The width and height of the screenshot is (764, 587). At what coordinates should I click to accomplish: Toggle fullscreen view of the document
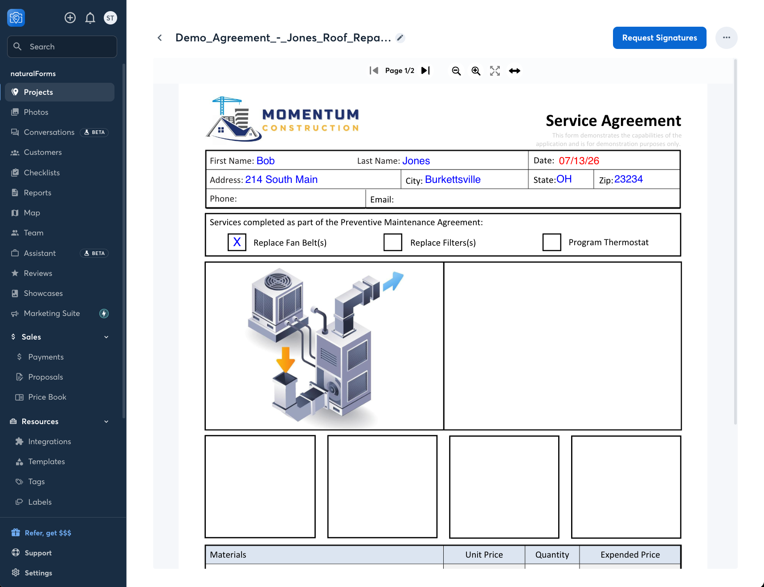495,71
